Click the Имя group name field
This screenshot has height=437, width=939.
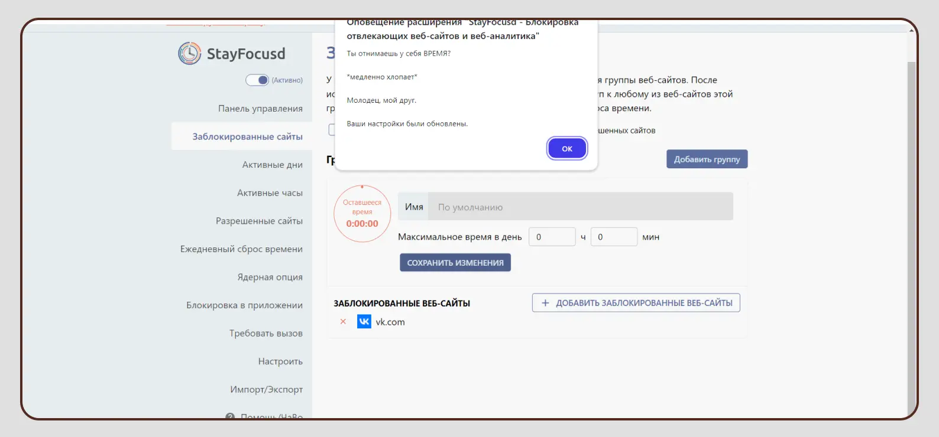(580, 207)
